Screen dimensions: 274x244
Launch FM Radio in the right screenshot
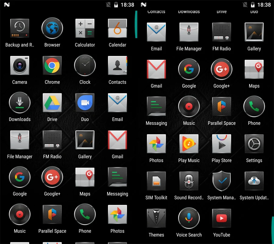click(x=221, y=32)
